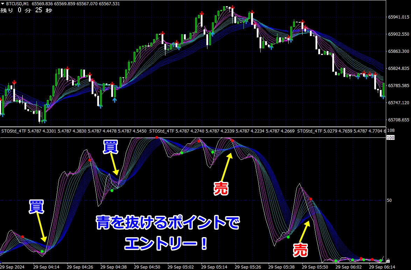411x270 pixels.
Task: Click the 29 Sep 04:14 time label
Action: 47,267
